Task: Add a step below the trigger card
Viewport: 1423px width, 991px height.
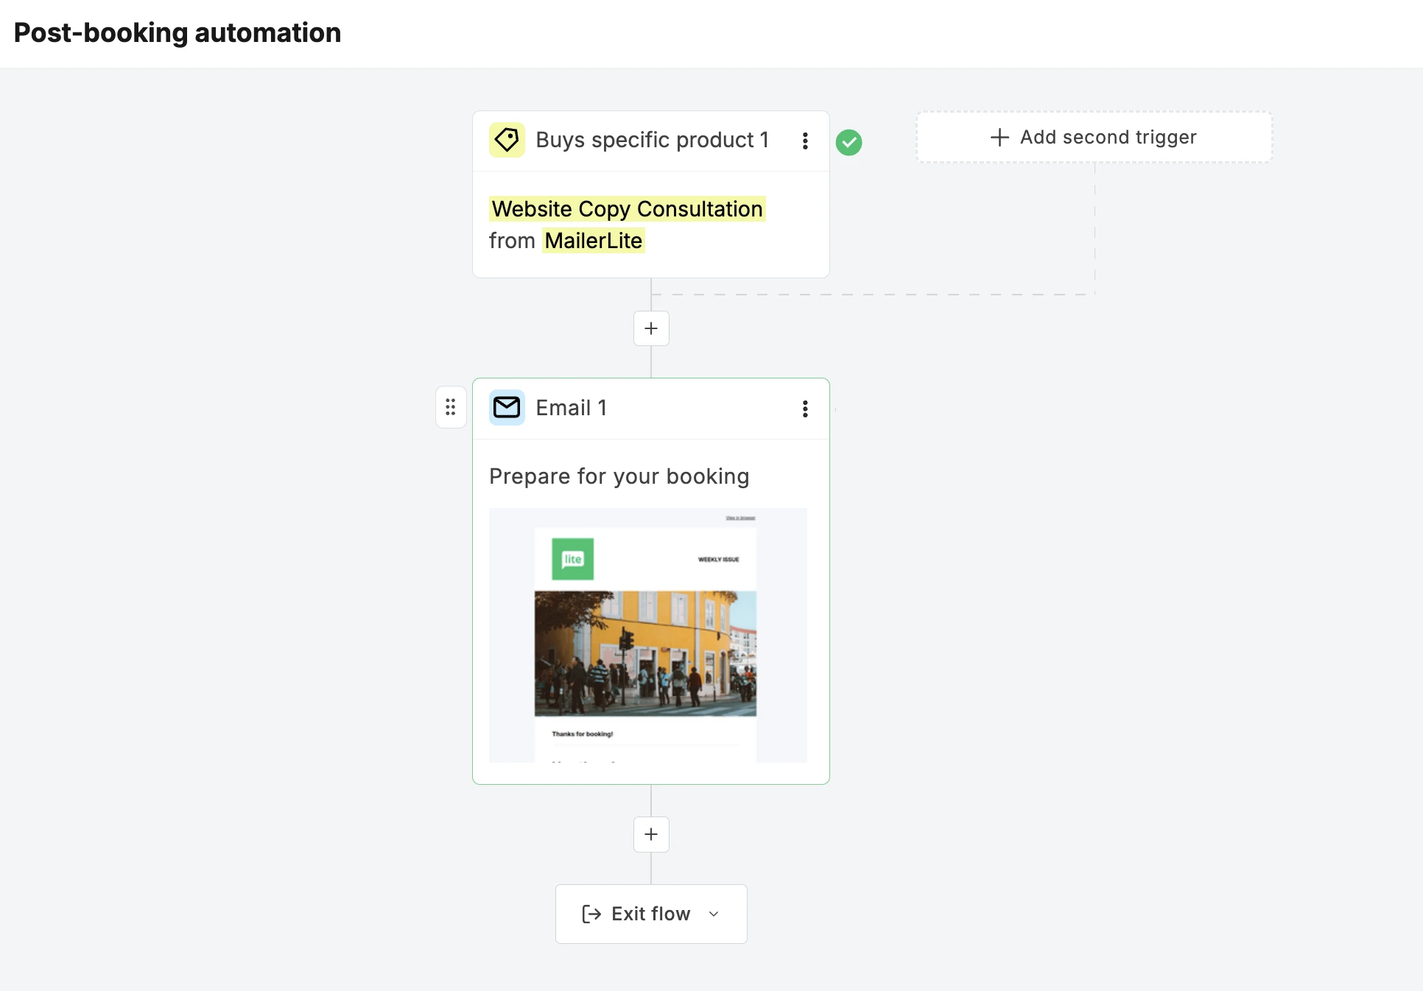Action: tap(651, 328)
